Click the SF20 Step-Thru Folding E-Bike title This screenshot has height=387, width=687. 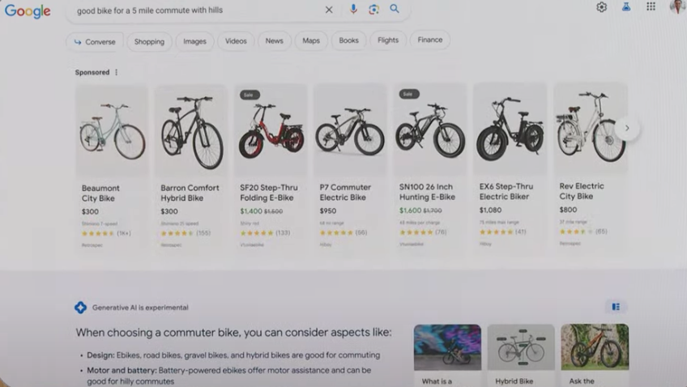coord(269,192)
